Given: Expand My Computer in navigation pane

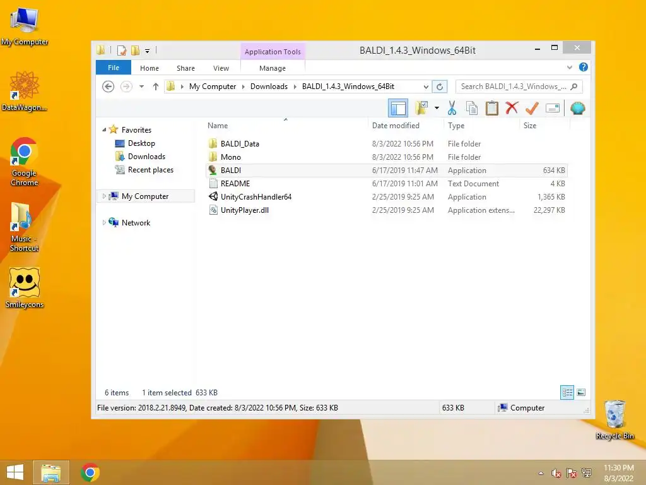Looking at the screenshot, I should coord(104,196).
